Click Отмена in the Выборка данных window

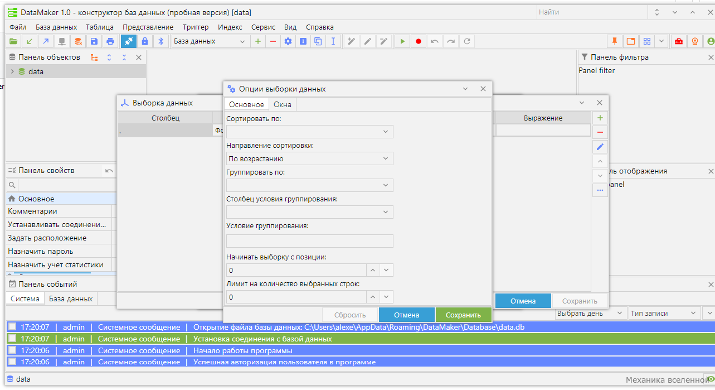(x=523, y=301)
